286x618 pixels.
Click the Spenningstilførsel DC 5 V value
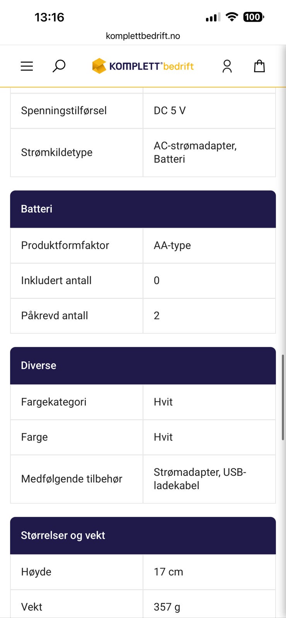click(x=170, y=110)
